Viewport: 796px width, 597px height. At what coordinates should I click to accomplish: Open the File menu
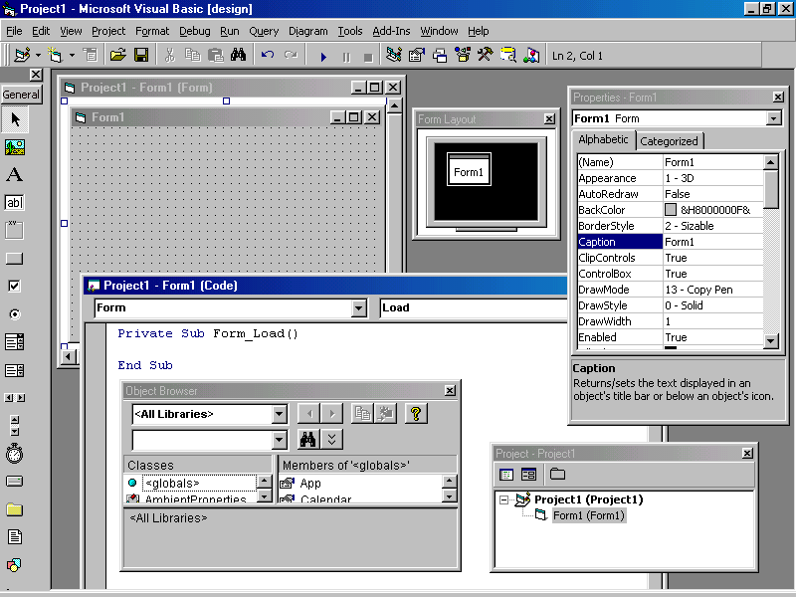point(14,31)
